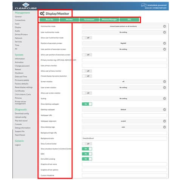Expand the Show desktop logo dropdown

pyautogui.click(x=124, y=127)
